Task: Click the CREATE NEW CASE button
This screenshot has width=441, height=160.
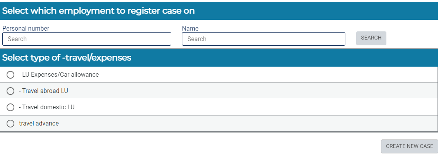Action: click(409, 146)
